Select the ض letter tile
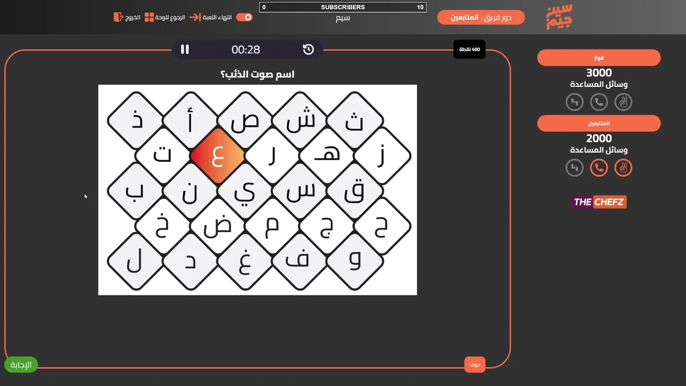 (x=217, y=227)
